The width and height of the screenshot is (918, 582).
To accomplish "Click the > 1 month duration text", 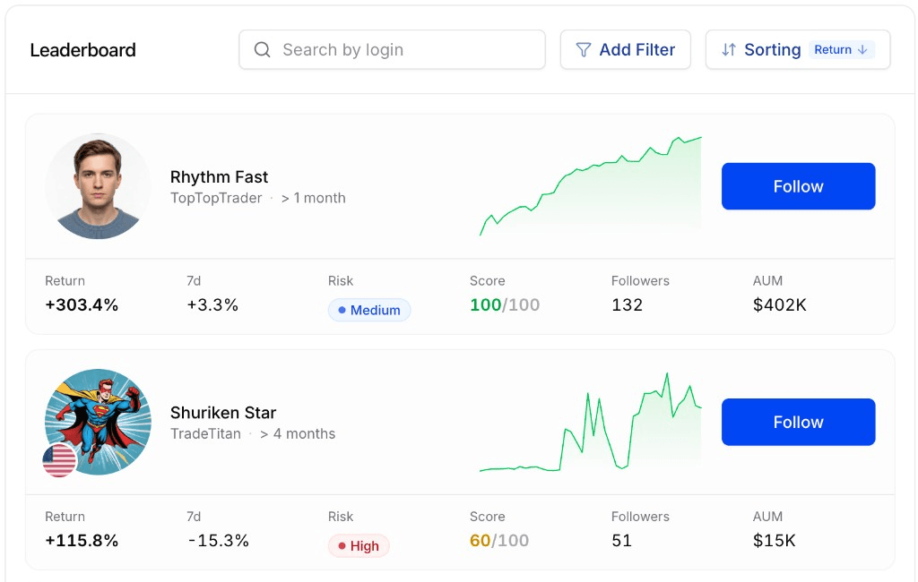I will coord(313,198).
